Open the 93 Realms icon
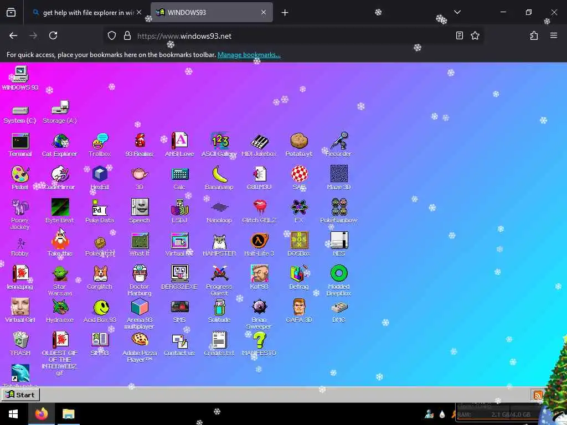Screen dimensions: 567x425 (x=140, y=145)
